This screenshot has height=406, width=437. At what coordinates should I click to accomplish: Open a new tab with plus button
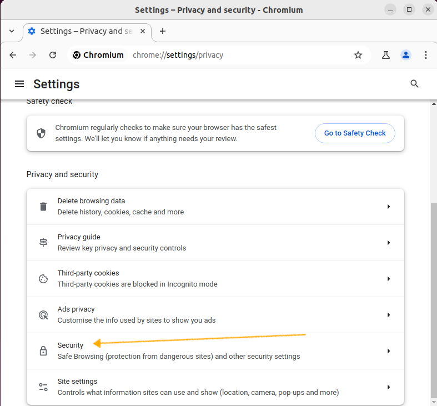[163, 31]
